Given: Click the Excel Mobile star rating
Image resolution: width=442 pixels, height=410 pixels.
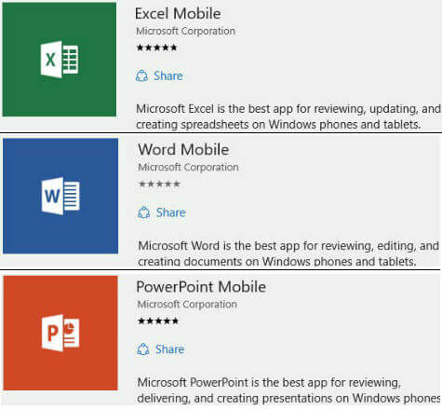Looking at the screenshot, I should tap(156, 48).
